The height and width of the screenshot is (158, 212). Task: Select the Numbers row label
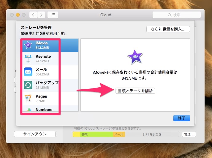pos(44,109)
